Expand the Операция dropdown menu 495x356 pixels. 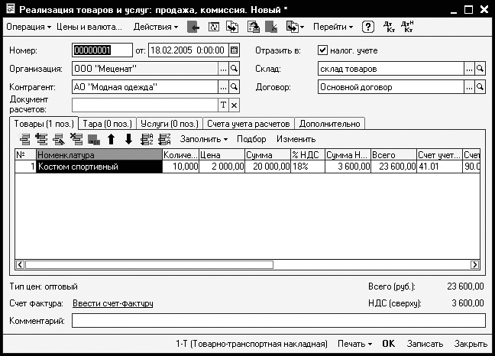click(x=29, y=27)
